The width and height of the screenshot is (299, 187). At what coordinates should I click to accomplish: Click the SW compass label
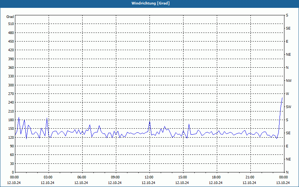pyautogui.click(x=289, y=107)
